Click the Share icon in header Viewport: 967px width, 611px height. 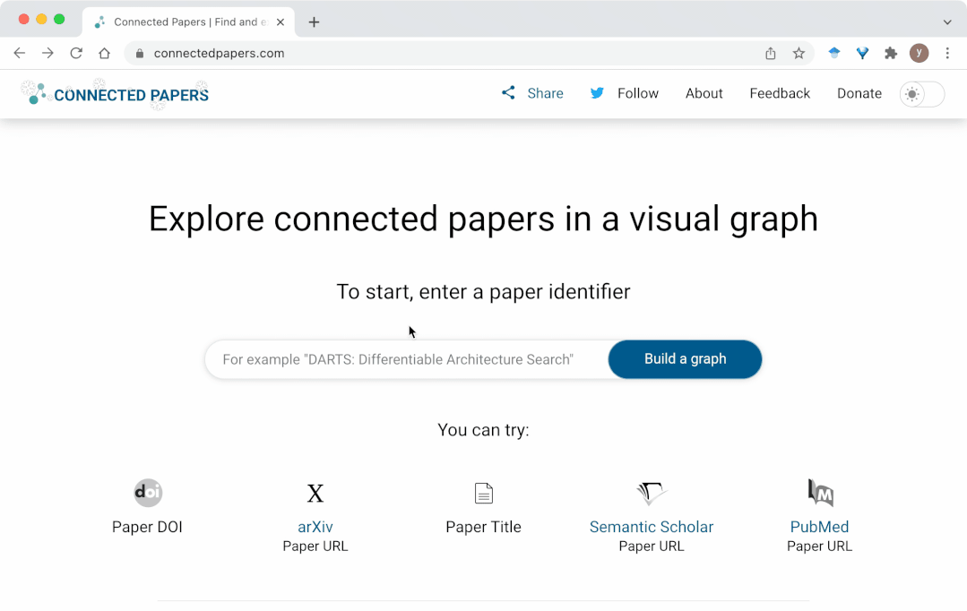(x=508, y=93)
